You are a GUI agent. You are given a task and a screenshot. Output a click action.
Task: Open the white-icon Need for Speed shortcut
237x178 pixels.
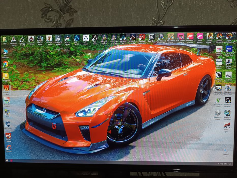(219, 51)
